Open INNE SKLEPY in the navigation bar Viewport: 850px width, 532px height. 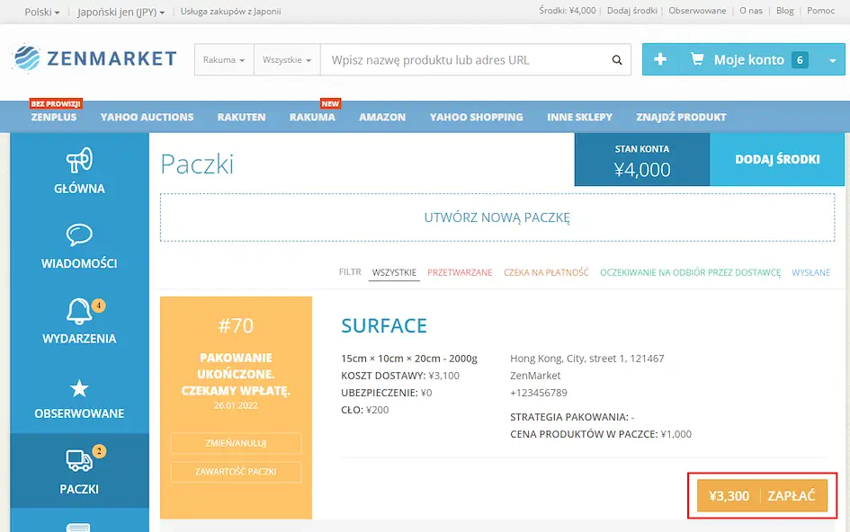point(579,117)
